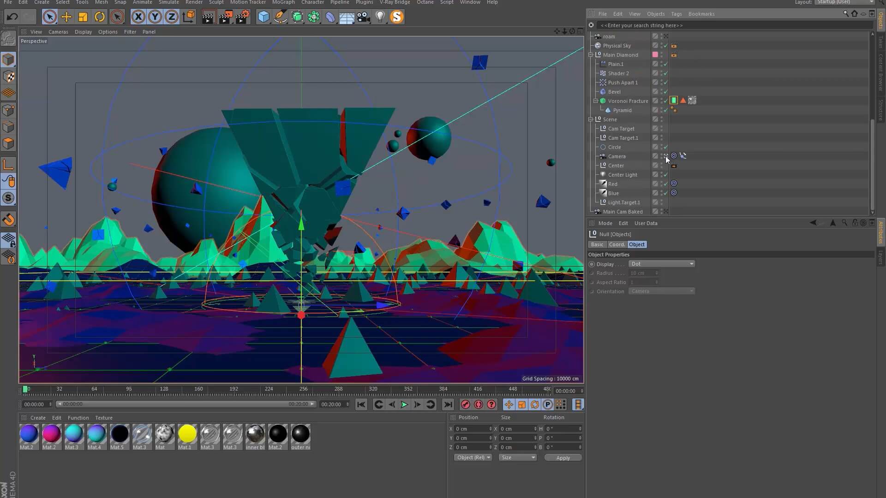
Task: Click Apply button in properties panel
Action: [562, 457]
